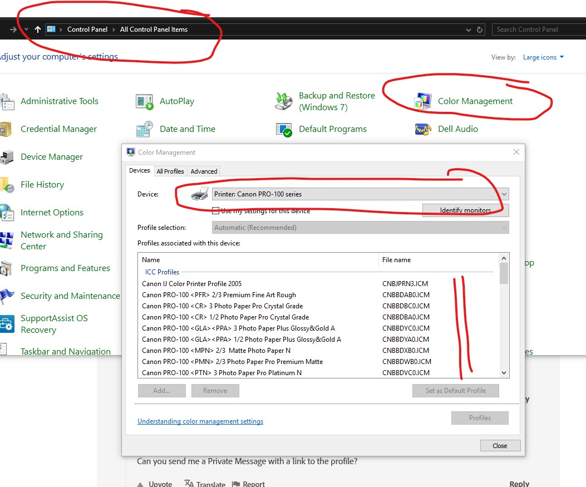Expand the Device dropdown for Canon PRO-100
This screenshot has height=487, width=586.
(504, 194)
